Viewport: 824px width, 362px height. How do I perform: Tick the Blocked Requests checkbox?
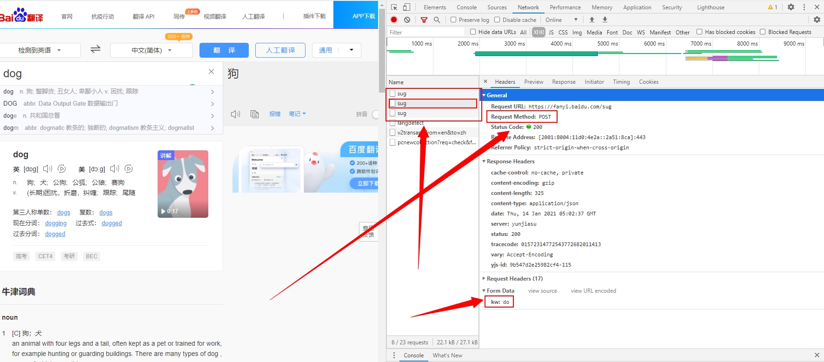click(x=763, y=32)
